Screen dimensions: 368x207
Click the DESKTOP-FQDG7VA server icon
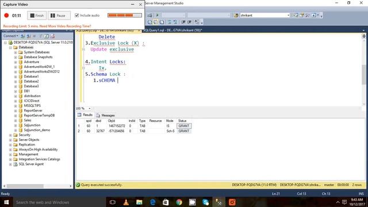tap(10, 43)
